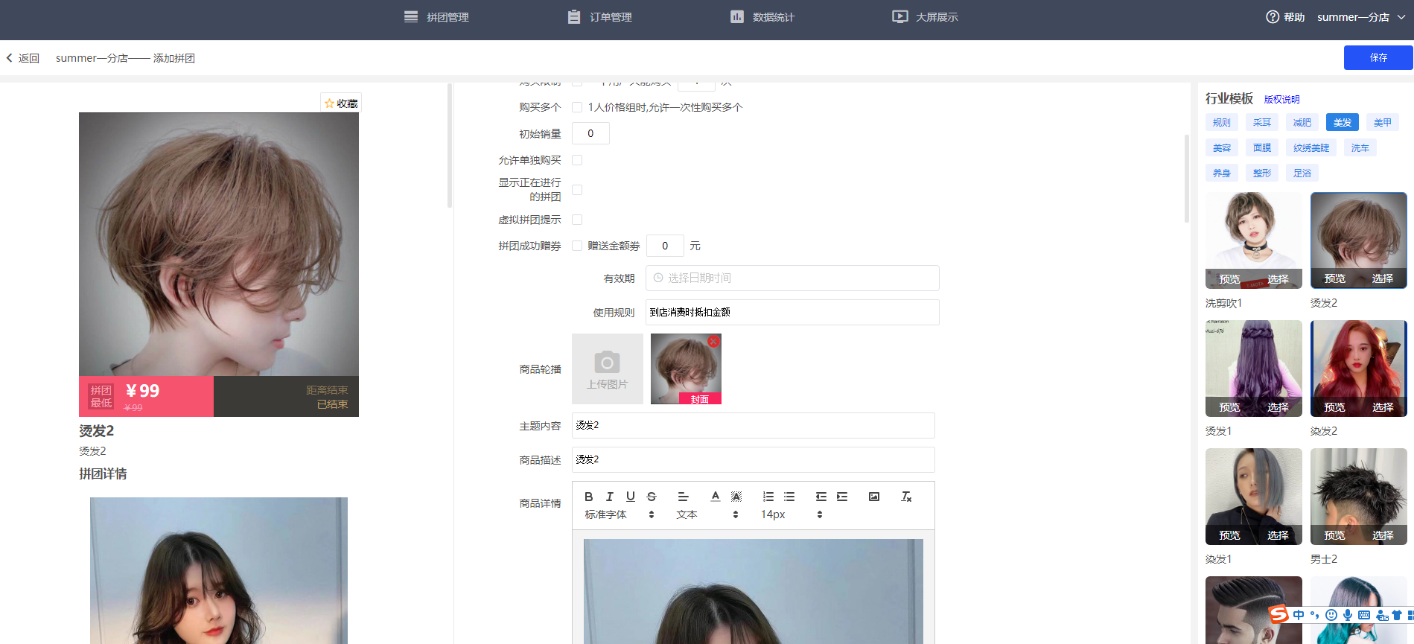The image size is (1414, 644).
Task: Apply bold formatting in the editor
Action: tap(588, 497)
